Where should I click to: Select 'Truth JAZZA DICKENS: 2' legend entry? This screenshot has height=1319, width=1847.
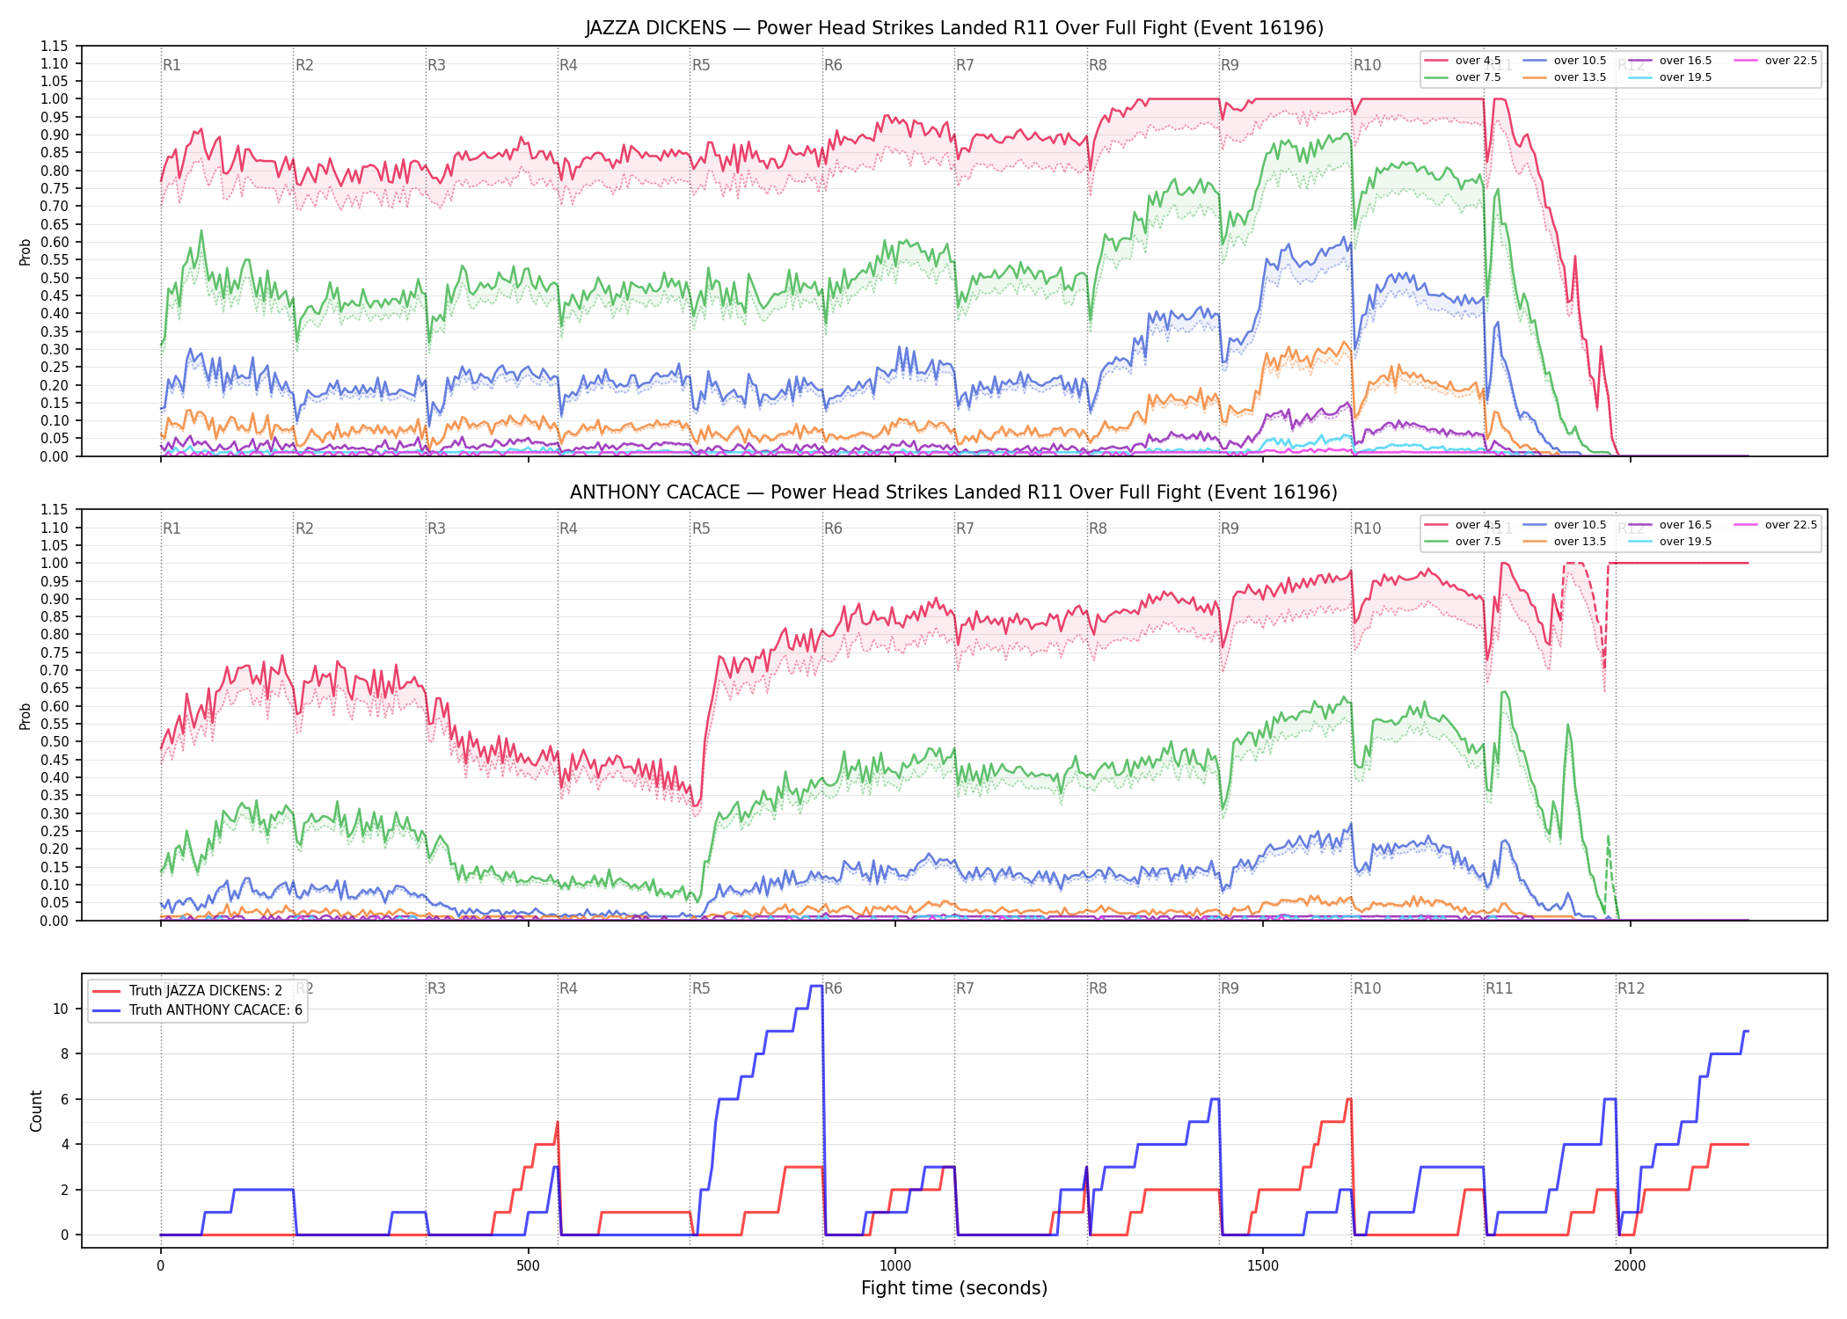point(206,991)
